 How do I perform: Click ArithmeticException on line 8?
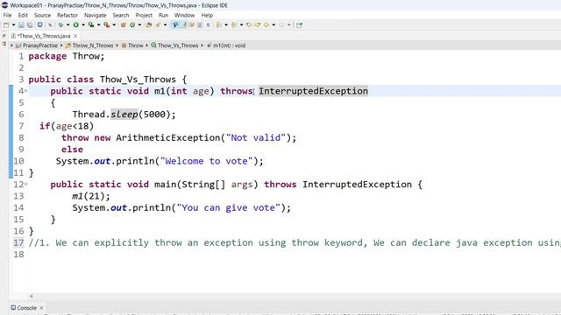coord(167,138)
